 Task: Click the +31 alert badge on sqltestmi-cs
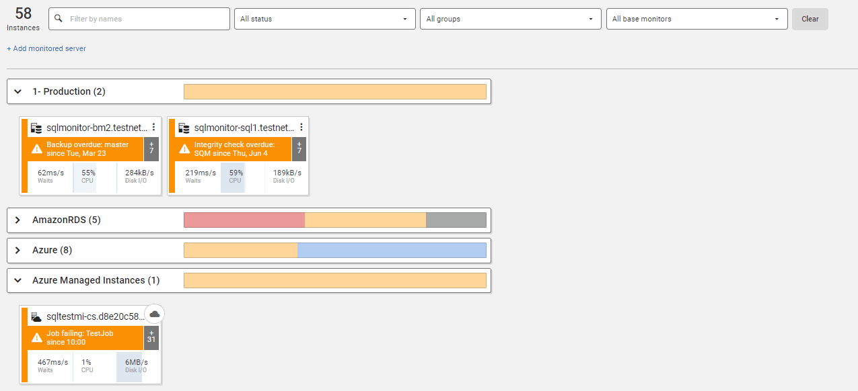(x=151, y=337)
